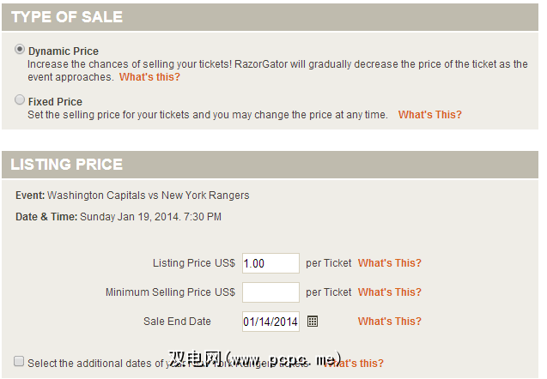Select the Fixed Price radio button
Image resolution: width=547 pixels, height=379 pixels.
coord(20,100)
